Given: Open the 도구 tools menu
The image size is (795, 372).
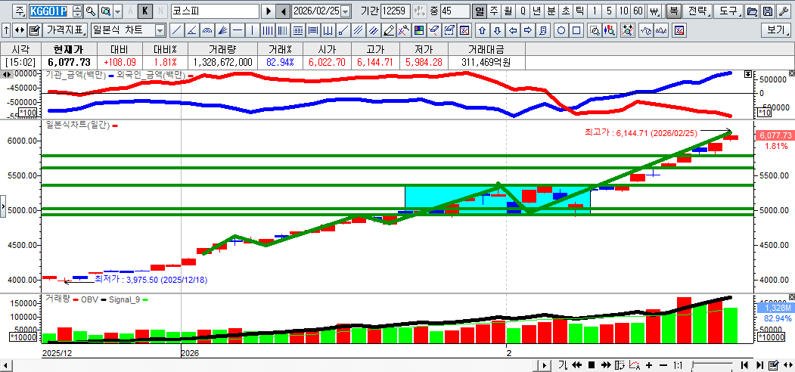Looking at the screenshot, I should click(728, 11).
